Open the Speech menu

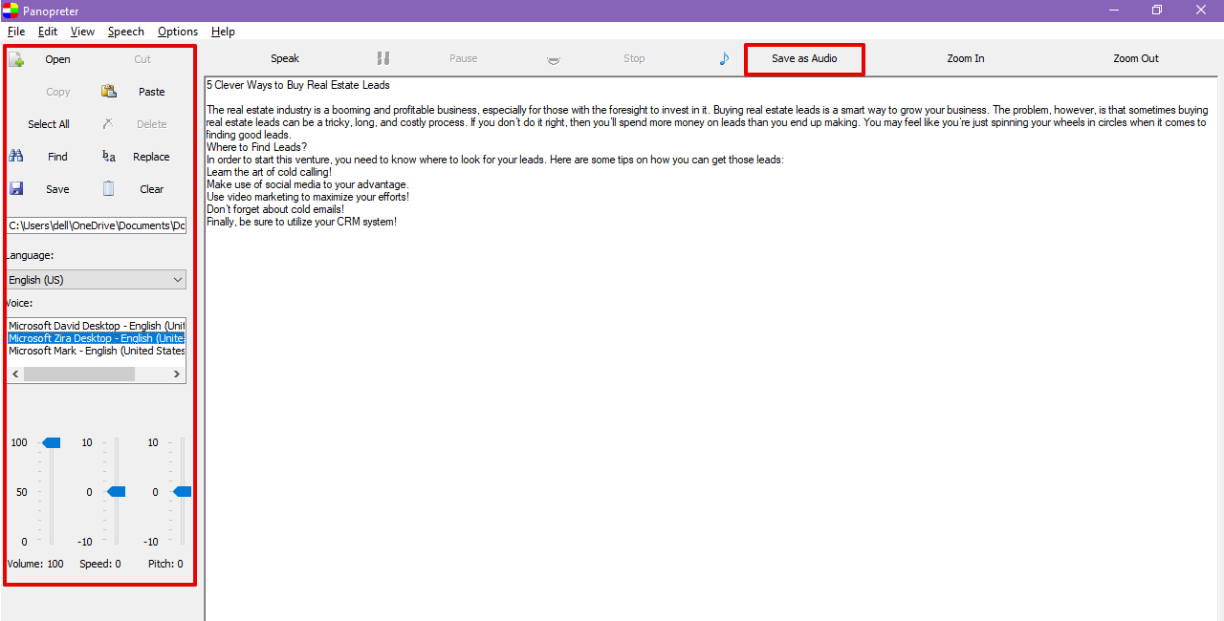point(126,32)
